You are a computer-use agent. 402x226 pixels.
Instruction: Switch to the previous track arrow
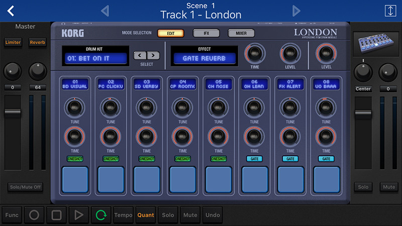pos(105,11)
